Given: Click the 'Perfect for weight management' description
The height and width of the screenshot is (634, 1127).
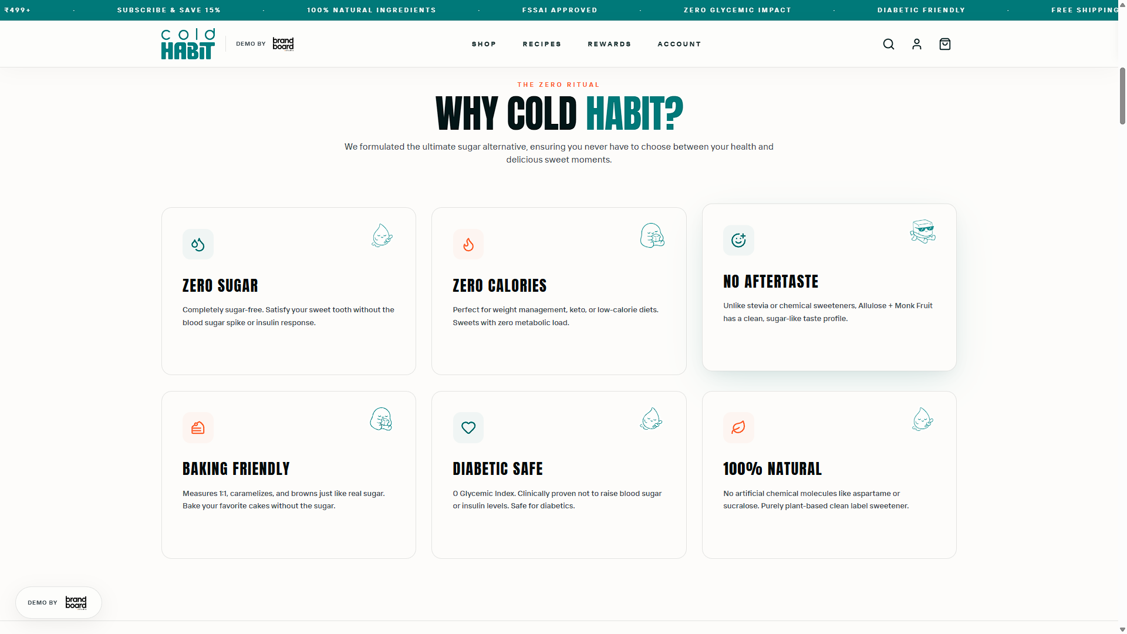Looking at the screenshot, I should 555,316.
